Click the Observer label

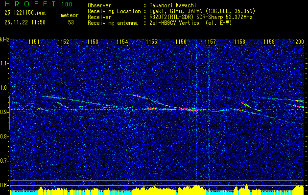pyautogui.click(x=99, y=5)
